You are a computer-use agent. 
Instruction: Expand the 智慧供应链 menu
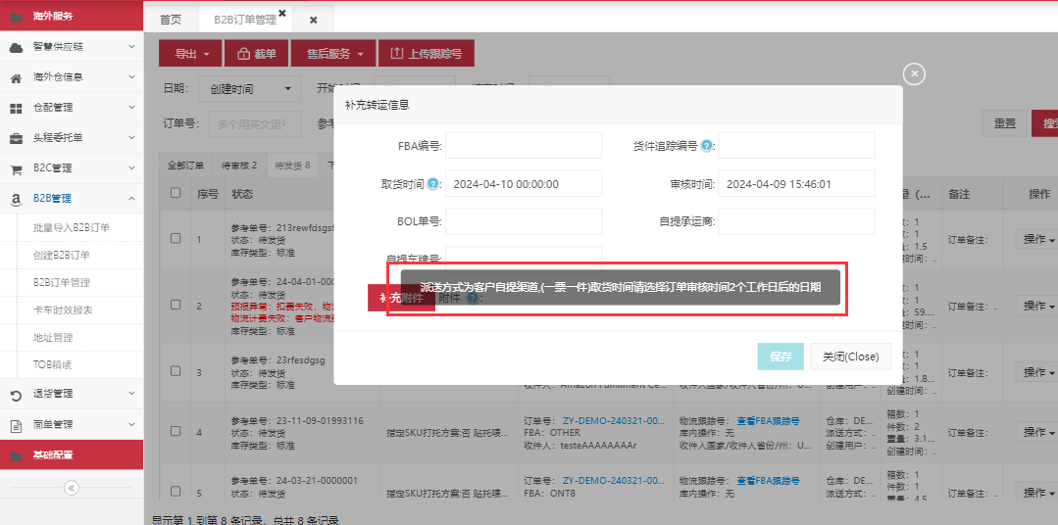pyautogui.click(x=131, y=47)
